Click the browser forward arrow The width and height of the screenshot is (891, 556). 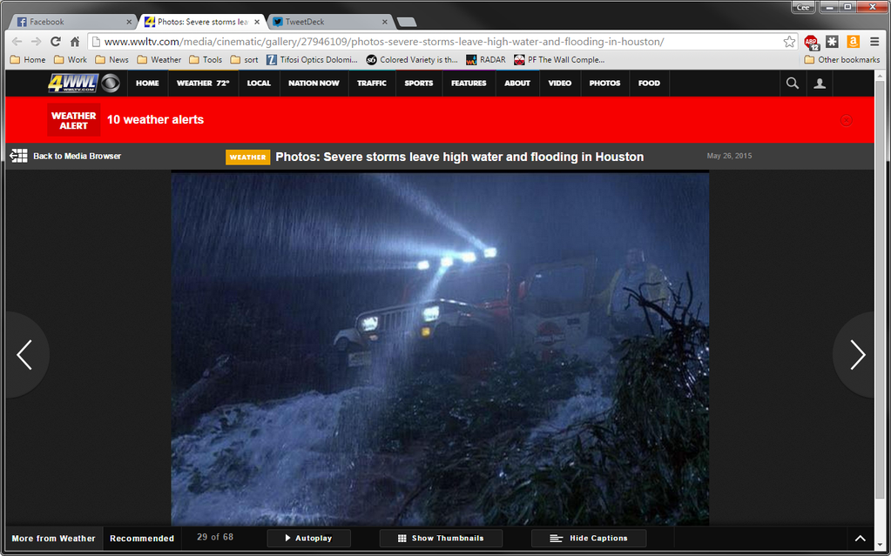tap(36, 42)
